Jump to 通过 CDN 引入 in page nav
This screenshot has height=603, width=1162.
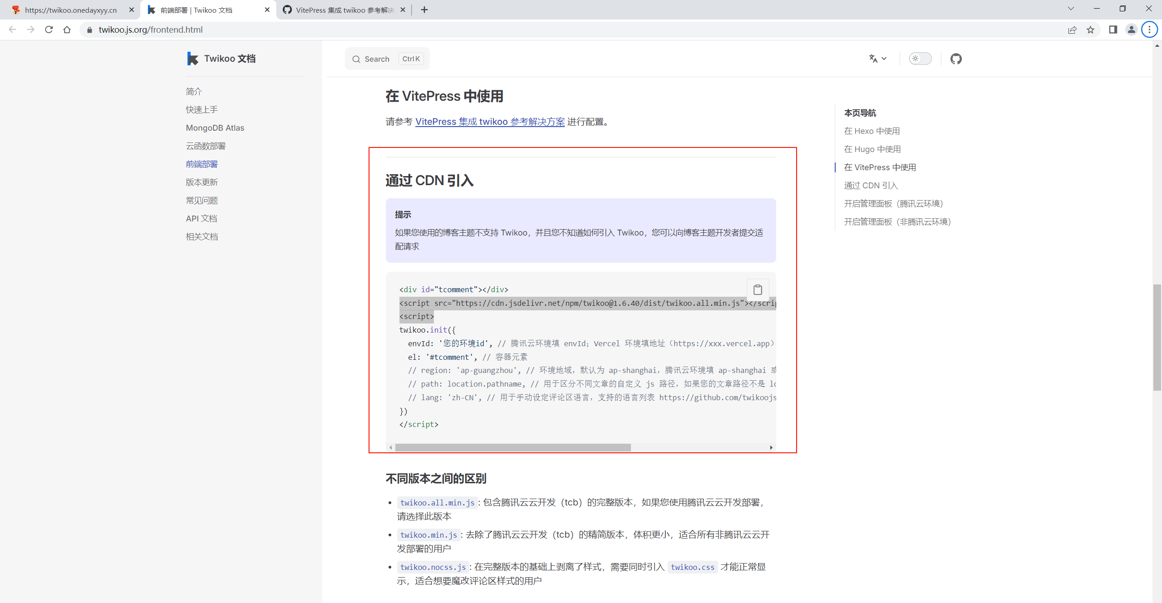tap(871, 186)
